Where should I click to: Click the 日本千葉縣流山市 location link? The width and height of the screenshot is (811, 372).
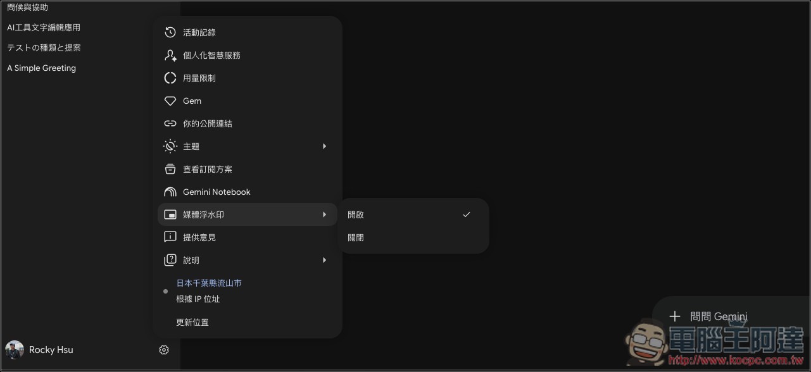pyautogui.click(x=209, y=283)
